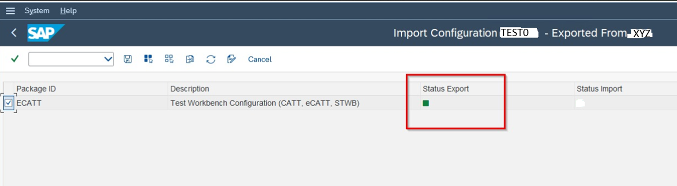Select the Test Workbench Configuration description cell
The height and width of the screenshot is (186, 677).
coord(265,103)
